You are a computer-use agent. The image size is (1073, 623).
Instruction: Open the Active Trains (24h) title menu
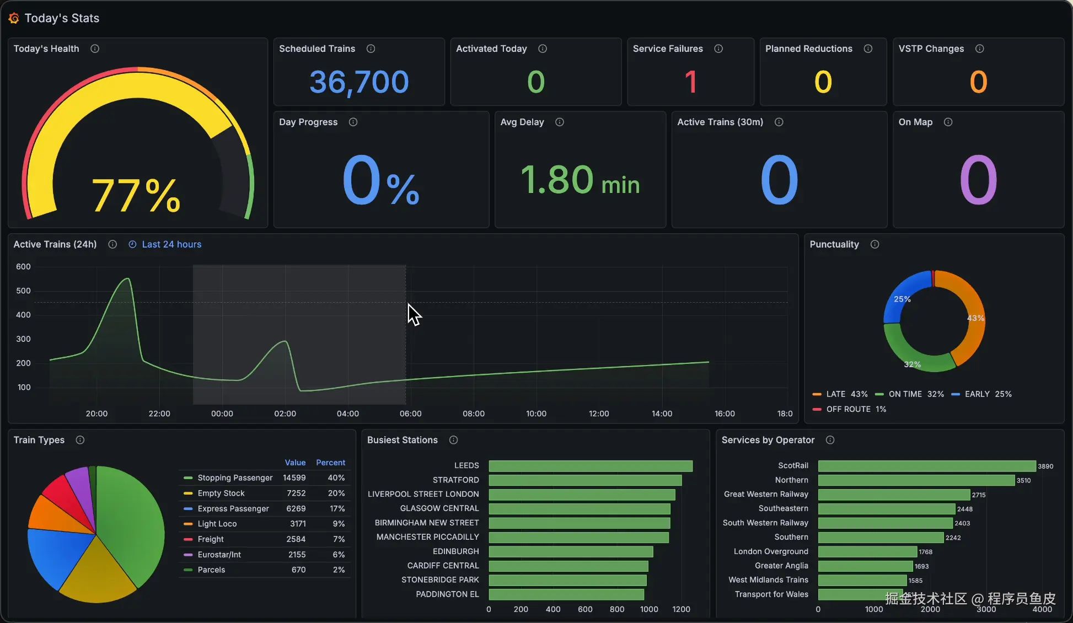pyautogui.click(x=55, y=244)
